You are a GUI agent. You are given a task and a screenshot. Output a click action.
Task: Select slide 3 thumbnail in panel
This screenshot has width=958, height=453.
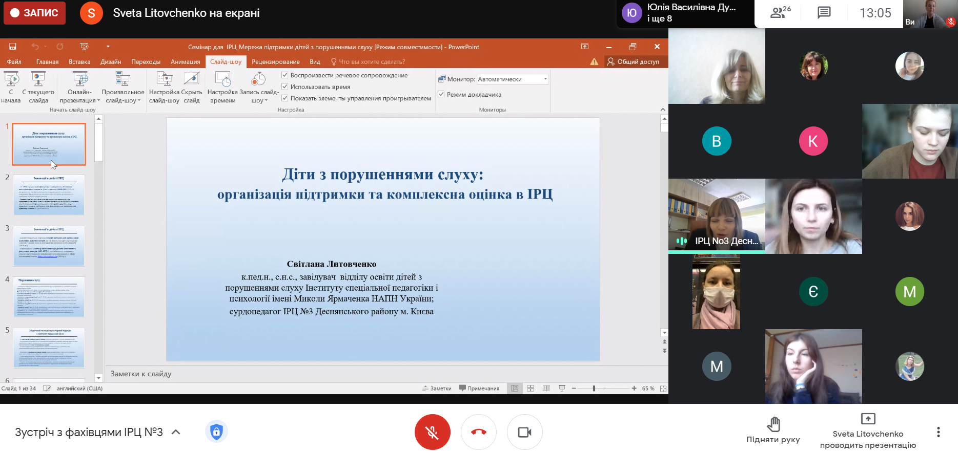point(49,246)
